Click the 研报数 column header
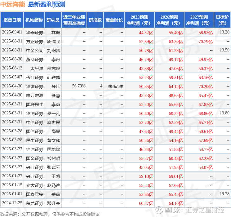 click(x=95, y=20)
